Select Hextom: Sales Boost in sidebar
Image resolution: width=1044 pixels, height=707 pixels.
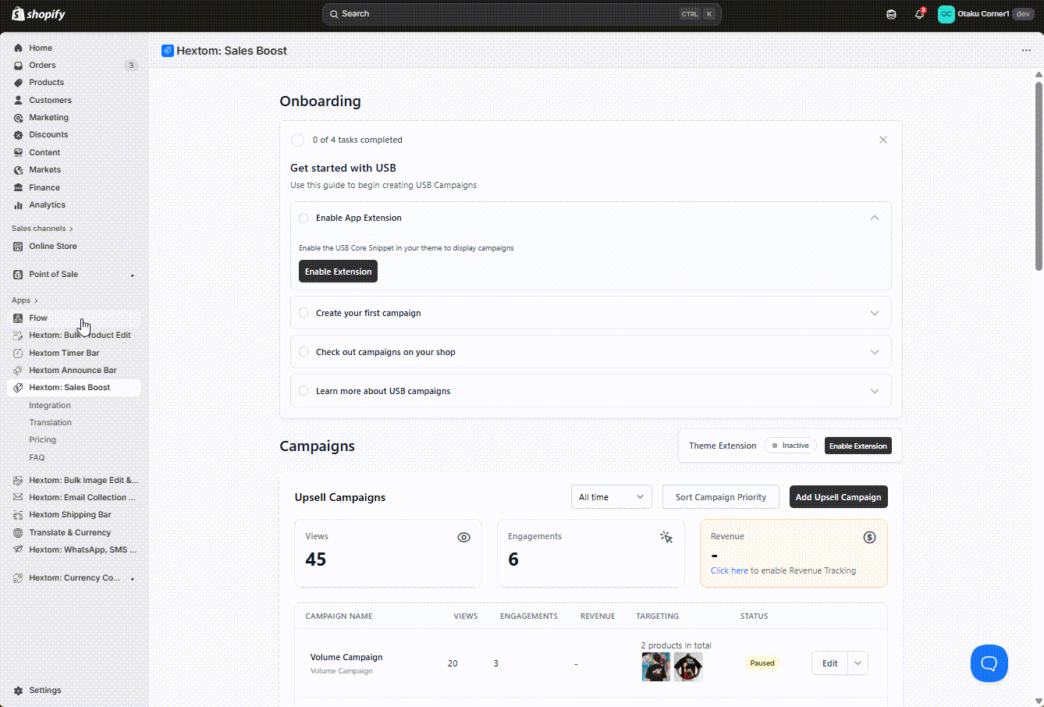74,388
